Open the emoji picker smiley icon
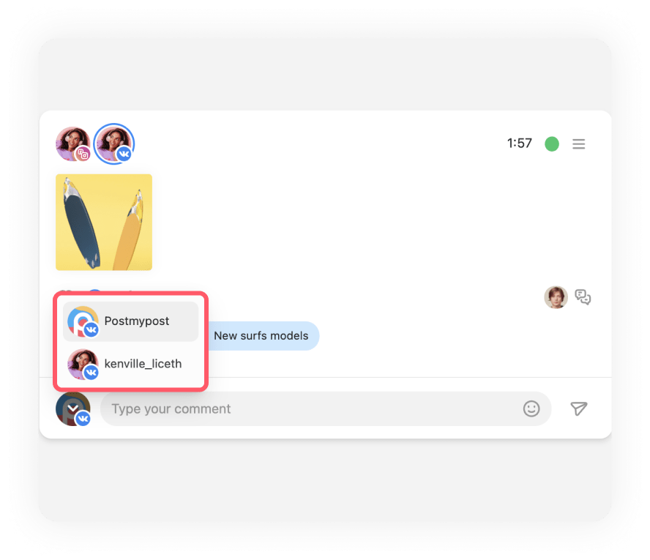The width and height of the screenshot is (650, 560). tap(531, 408)
